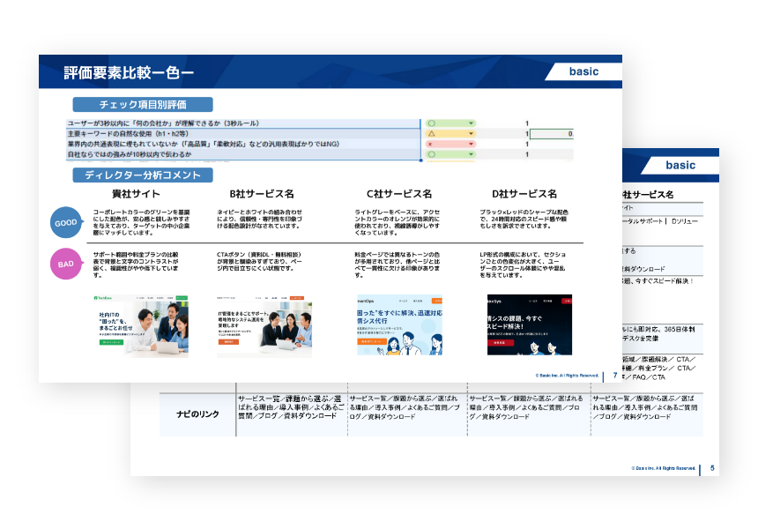Open the rating dropdown for the strengths row
This screenshot has width=758, height=529.
coord(472,154)
